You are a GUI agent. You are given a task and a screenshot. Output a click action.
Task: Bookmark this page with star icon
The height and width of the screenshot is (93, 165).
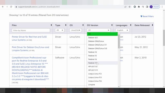129,7
